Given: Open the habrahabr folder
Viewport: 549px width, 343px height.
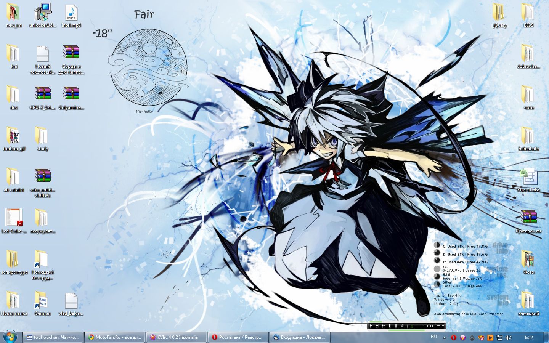Looking at the screenshot, I should (528, 139).
